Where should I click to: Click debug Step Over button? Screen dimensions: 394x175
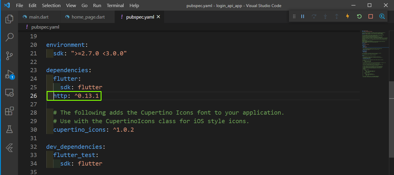click(x=314, y=16)
